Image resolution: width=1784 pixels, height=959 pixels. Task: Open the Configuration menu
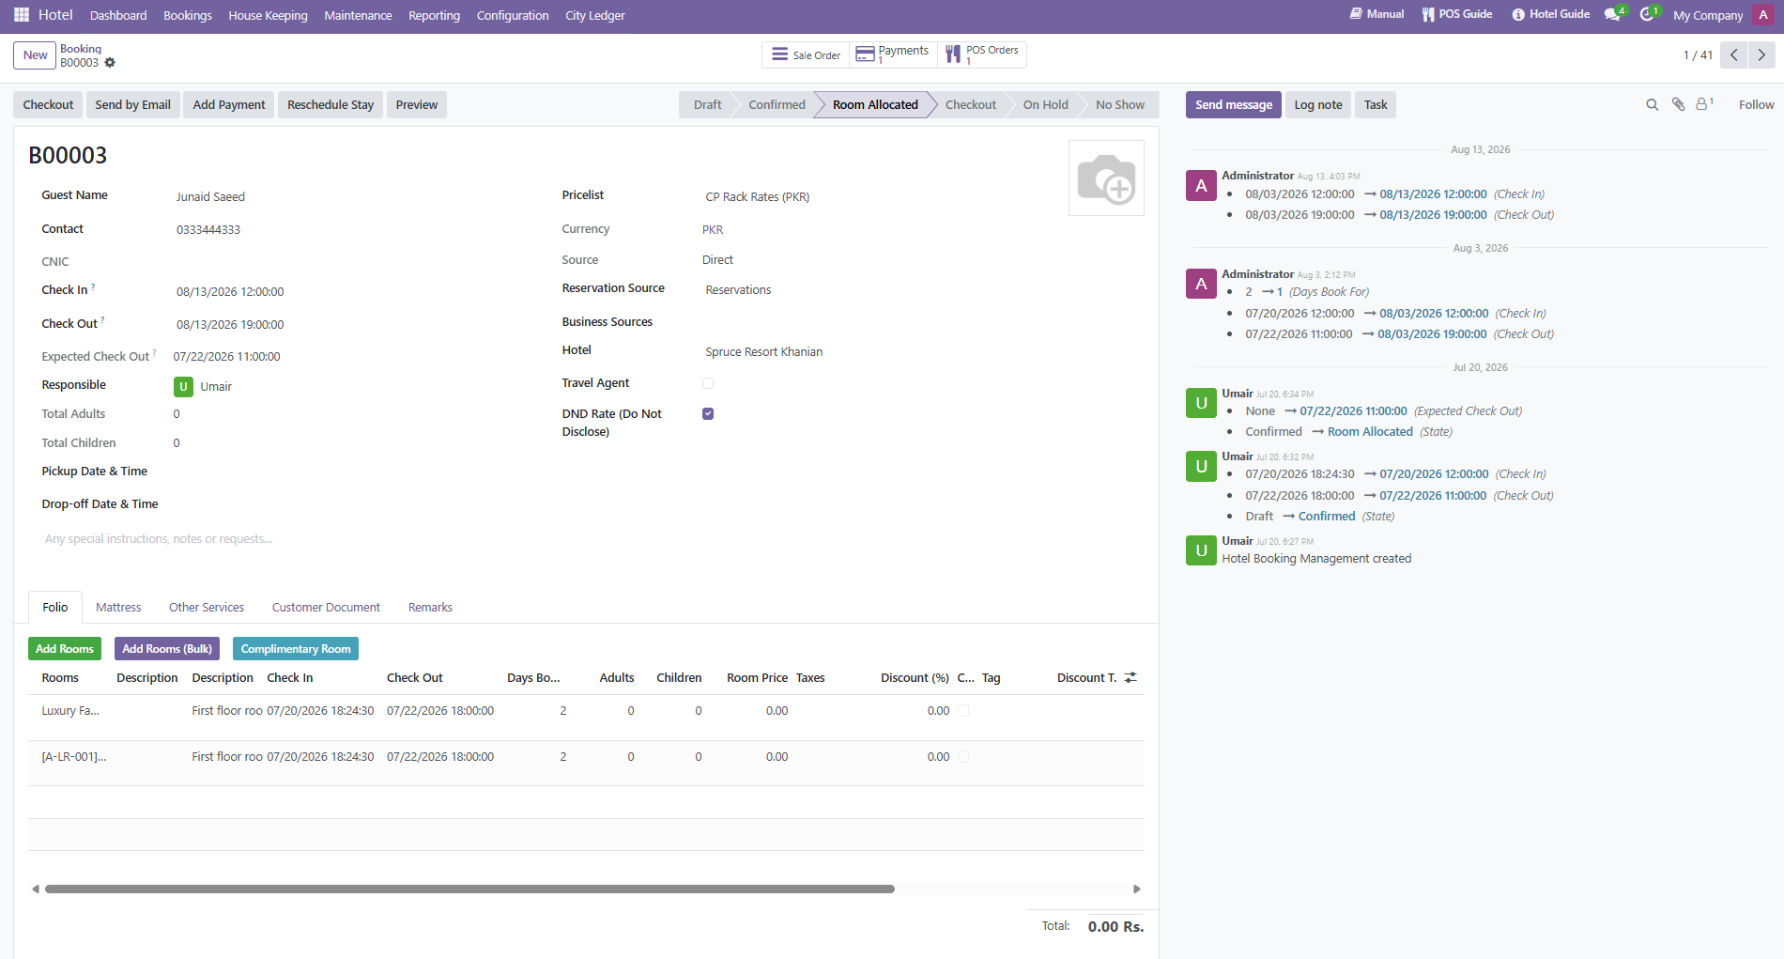[513, 16]
